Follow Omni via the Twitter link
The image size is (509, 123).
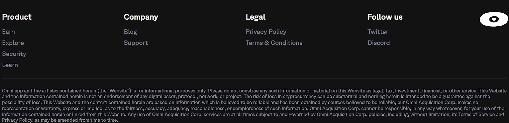click(378, 32)
